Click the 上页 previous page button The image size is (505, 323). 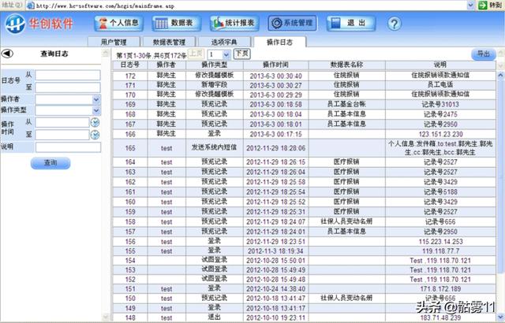point(196,54)
